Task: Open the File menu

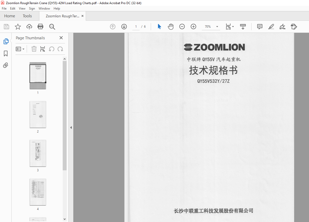Action: [4, 9]
